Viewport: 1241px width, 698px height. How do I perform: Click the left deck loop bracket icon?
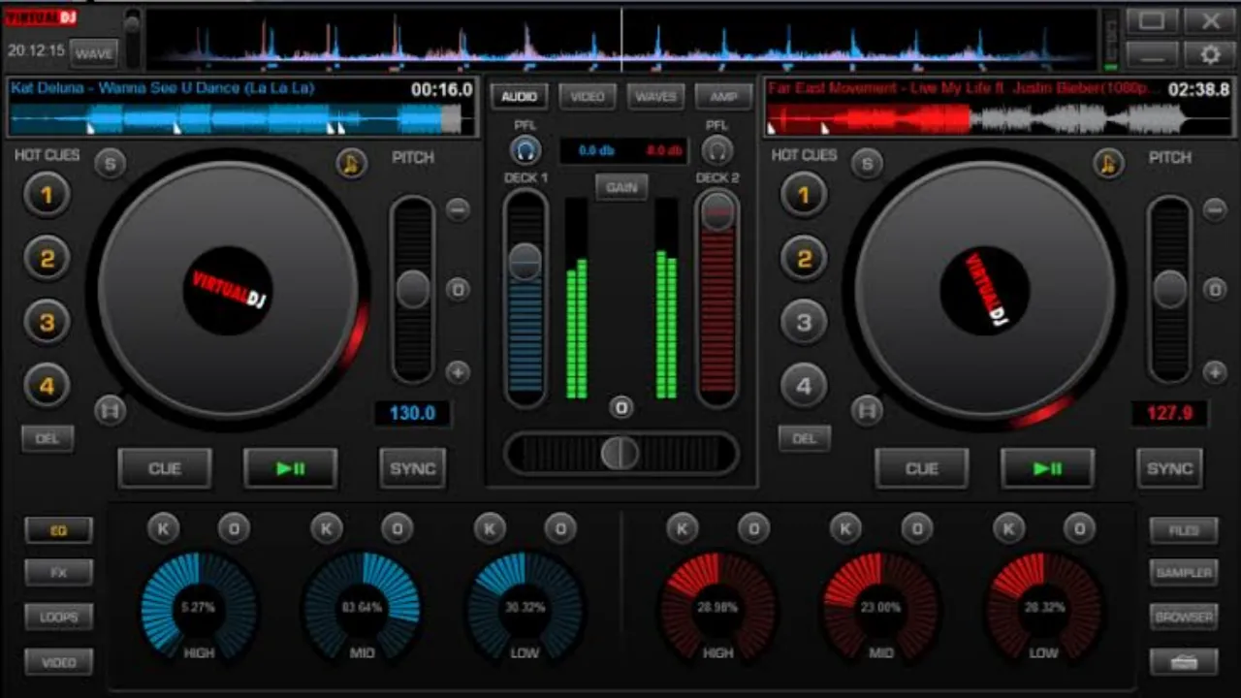click(x=110, y=411)
